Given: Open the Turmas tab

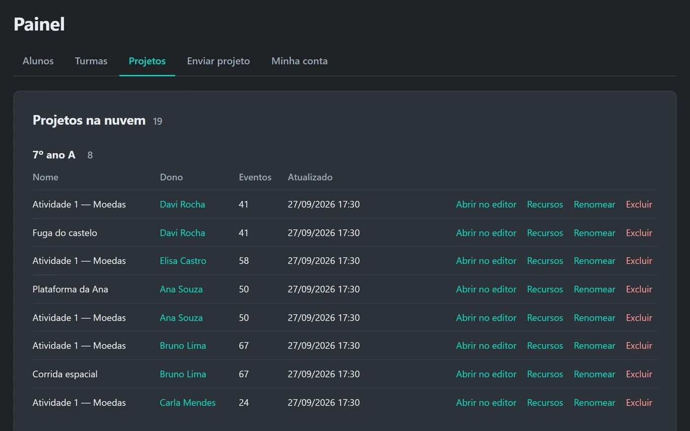Looking at the screenshot, I should [x=91, y=61].
